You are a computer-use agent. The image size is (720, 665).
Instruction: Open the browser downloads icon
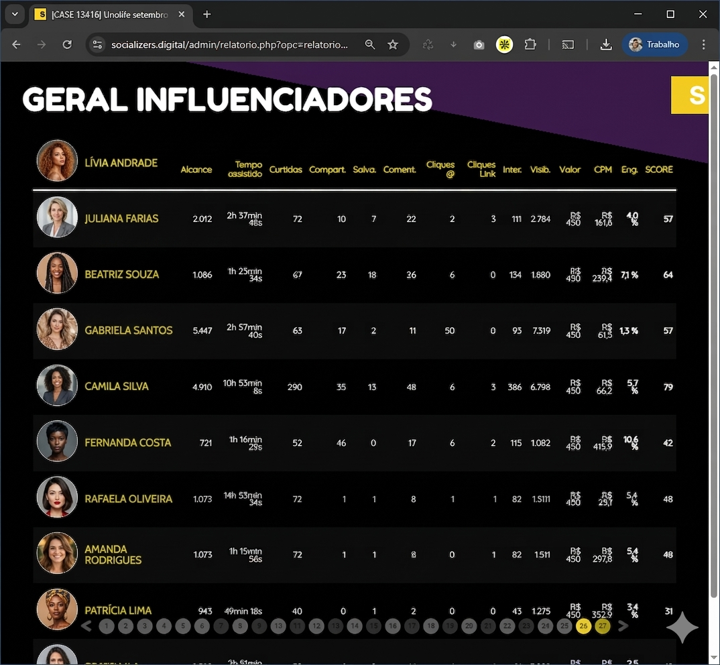606,45
